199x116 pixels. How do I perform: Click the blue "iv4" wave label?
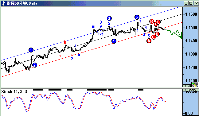[x=101, y=34]
